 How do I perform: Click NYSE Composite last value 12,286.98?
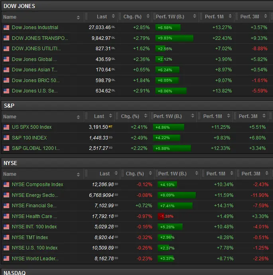[x=103, y=185]
